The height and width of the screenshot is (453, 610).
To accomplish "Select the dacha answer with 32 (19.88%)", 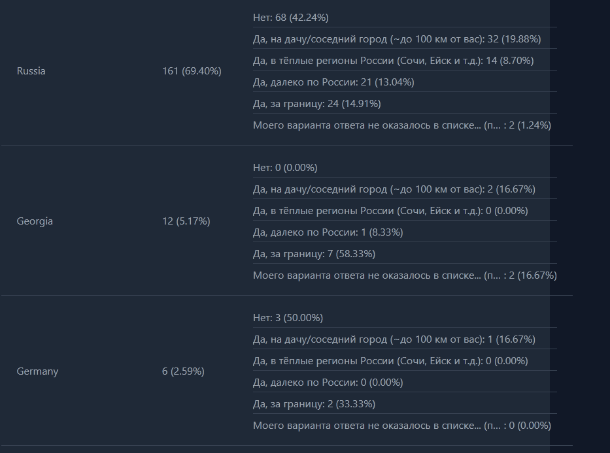I will click(396, 39).
